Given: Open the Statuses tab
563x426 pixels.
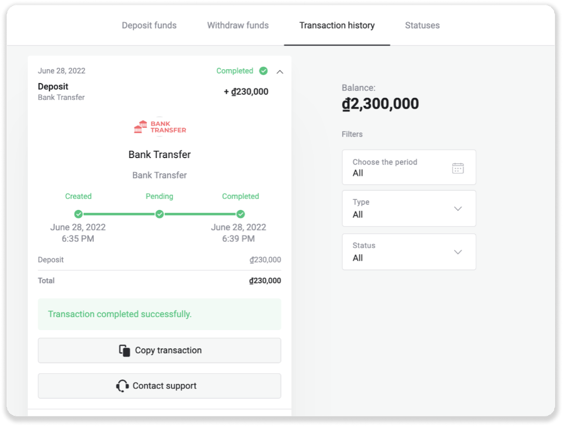Looking at the screenshot, I should tap(422, 25).
